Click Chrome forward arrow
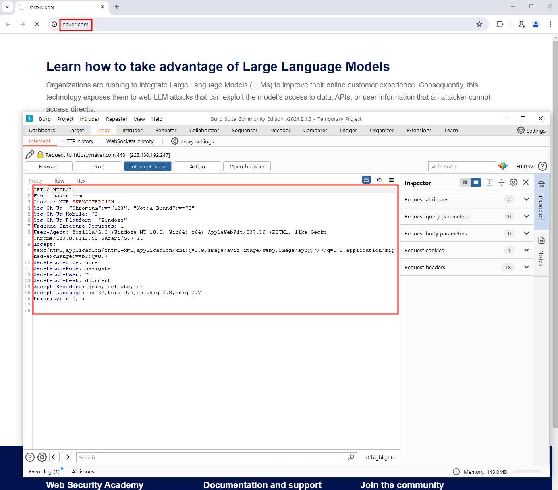Viewport: 558px width, 490px height. (23, 24)
